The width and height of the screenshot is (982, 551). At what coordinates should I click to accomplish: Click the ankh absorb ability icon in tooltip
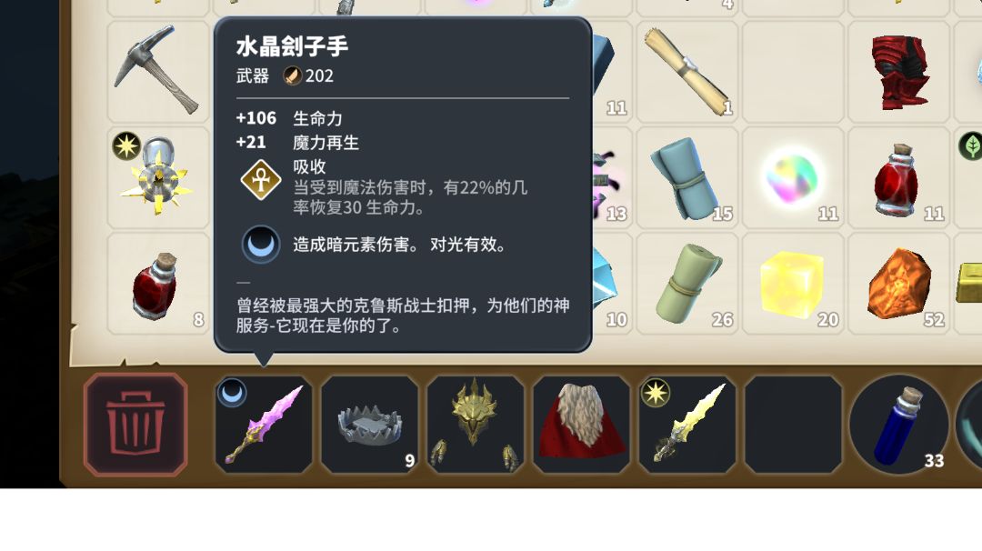pos(261,180)
